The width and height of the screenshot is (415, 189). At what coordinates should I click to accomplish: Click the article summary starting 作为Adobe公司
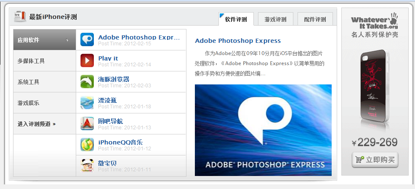pyautogui.click(x=260, y=63)
